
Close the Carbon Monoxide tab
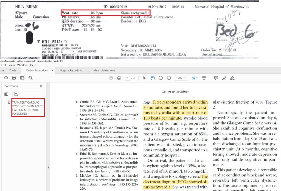52,70
